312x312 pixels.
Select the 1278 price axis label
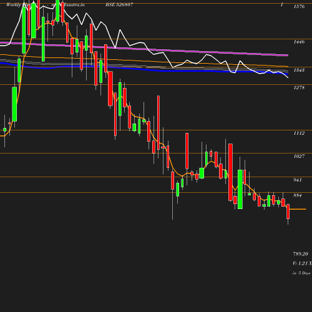299,87
